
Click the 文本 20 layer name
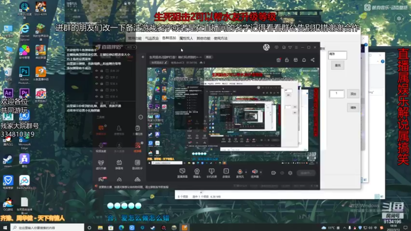point(115,71)
